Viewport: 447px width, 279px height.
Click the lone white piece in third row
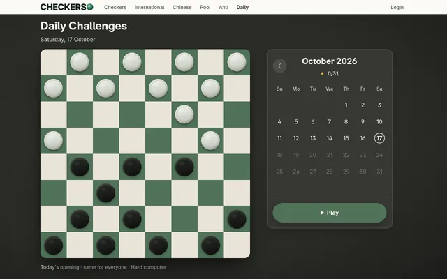pos(184,114)
